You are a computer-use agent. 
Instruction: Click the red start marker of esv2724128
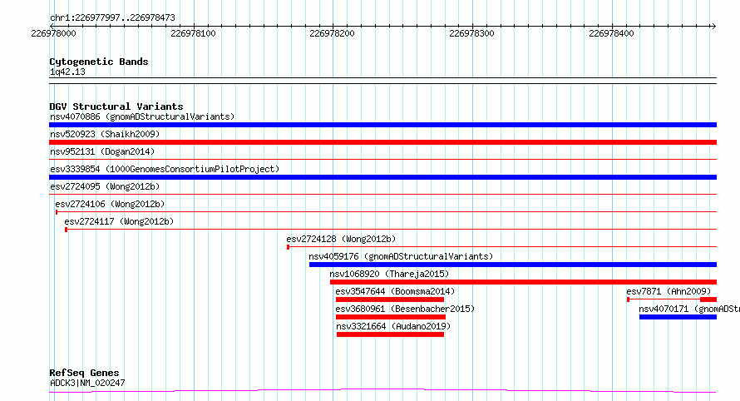(288, 247)
